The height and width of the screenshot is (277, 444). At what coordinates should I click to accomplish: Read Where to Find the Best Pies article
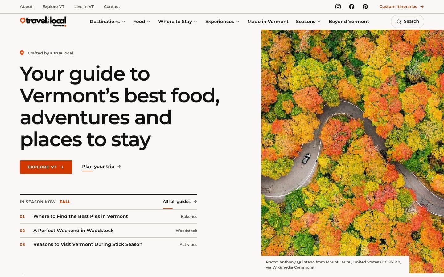tap(80, 216)
